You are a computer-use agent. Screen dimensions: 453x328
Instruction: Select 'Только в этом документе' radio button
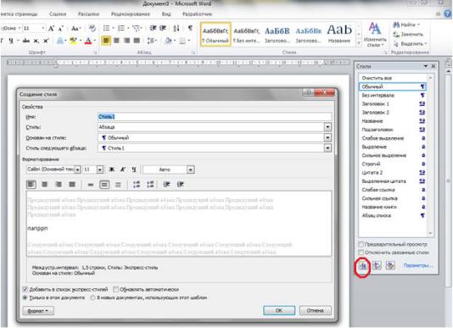25,297
